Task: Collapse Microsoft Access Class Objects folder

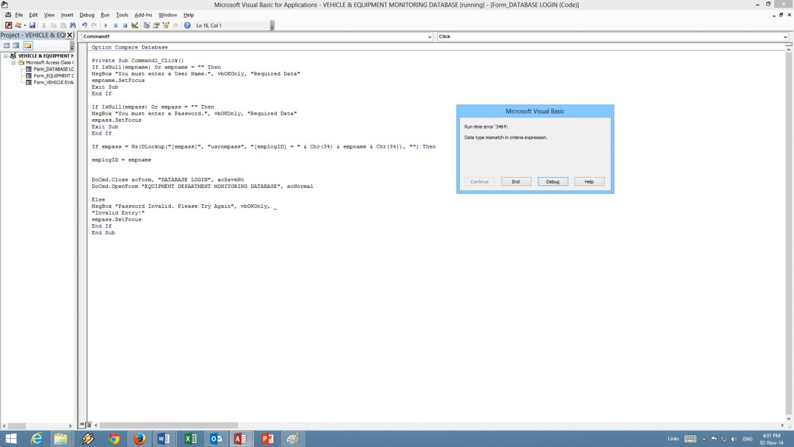Action: (x=14, y=62)
